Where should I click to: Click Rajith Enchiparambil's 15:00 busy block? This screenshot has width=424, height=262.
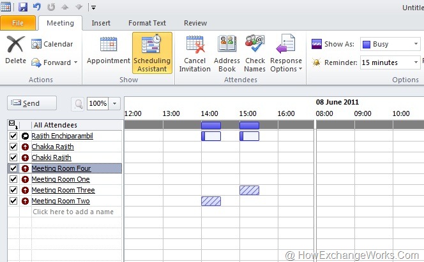click(x=249, y=136)
